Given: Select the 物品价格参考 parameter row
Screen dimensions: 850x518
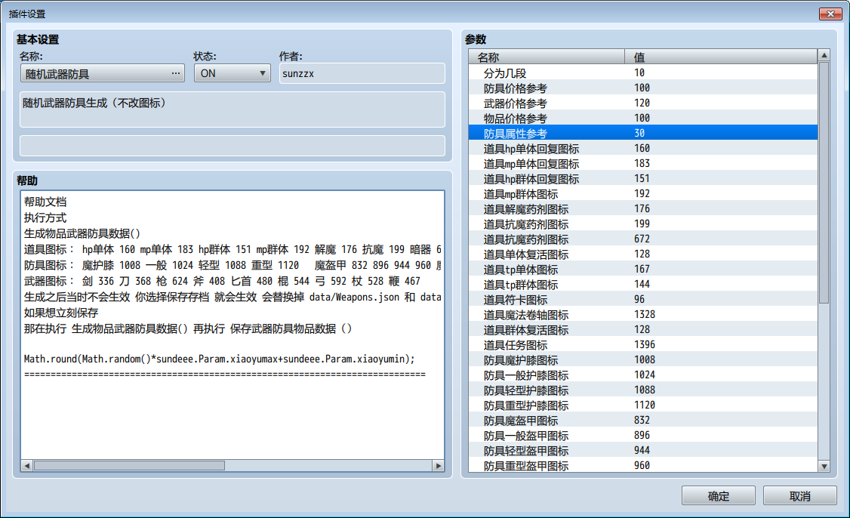Looking at the screenshot, I should tap(643, 119).
